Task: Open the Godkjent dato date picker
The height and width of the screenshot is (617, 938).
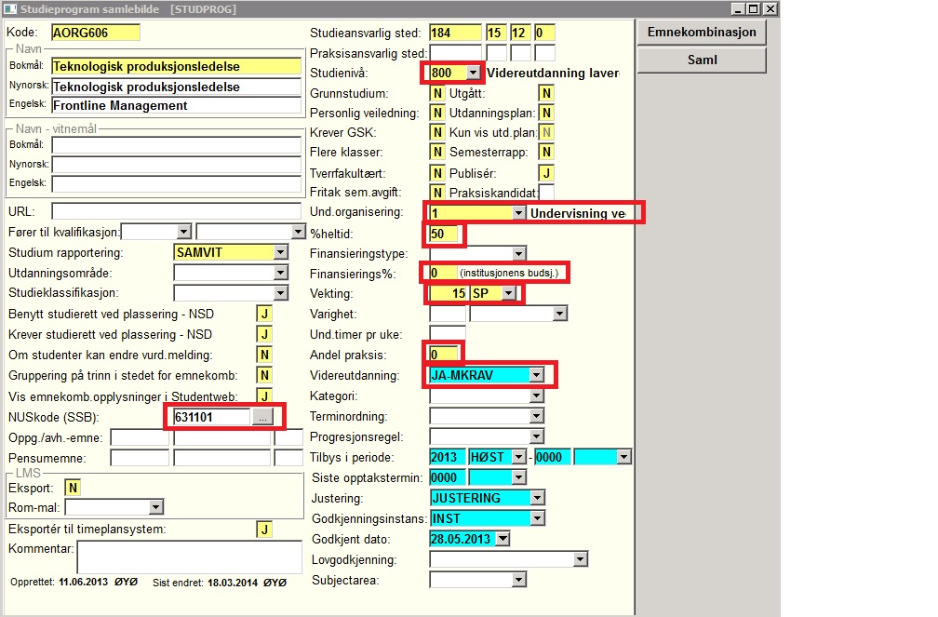Action: coord(503,539)
